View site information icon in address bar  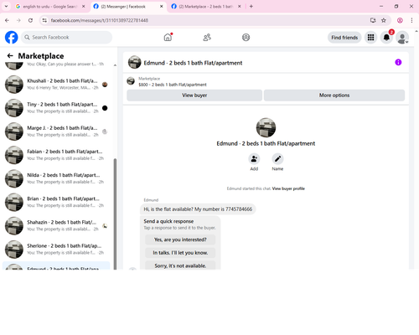pos(44,20)
